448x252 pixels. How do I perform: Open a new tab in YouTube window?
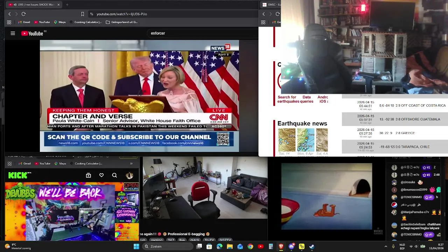click(x=67, y=5)
